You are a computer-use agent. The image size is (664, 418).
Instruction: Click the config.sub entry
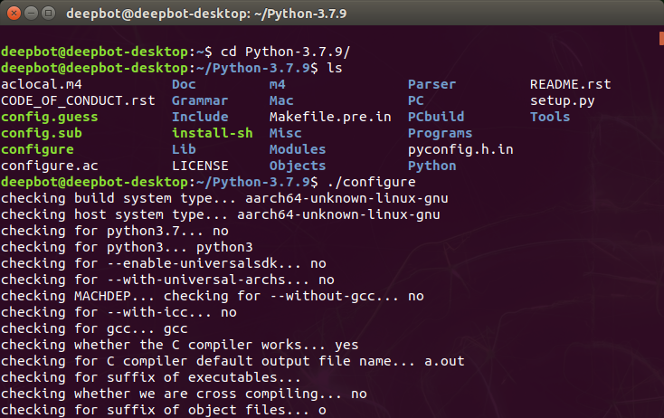tap(42, 133)
